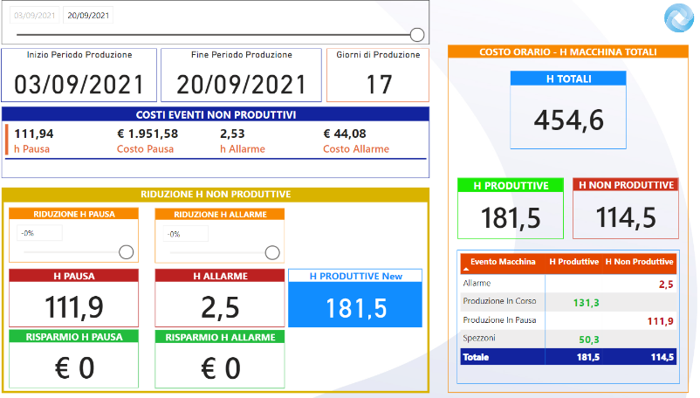Click the Costo Pausa value € 1.951,58
The height and width of the screenshot is (398, 700).
point(148,134)
